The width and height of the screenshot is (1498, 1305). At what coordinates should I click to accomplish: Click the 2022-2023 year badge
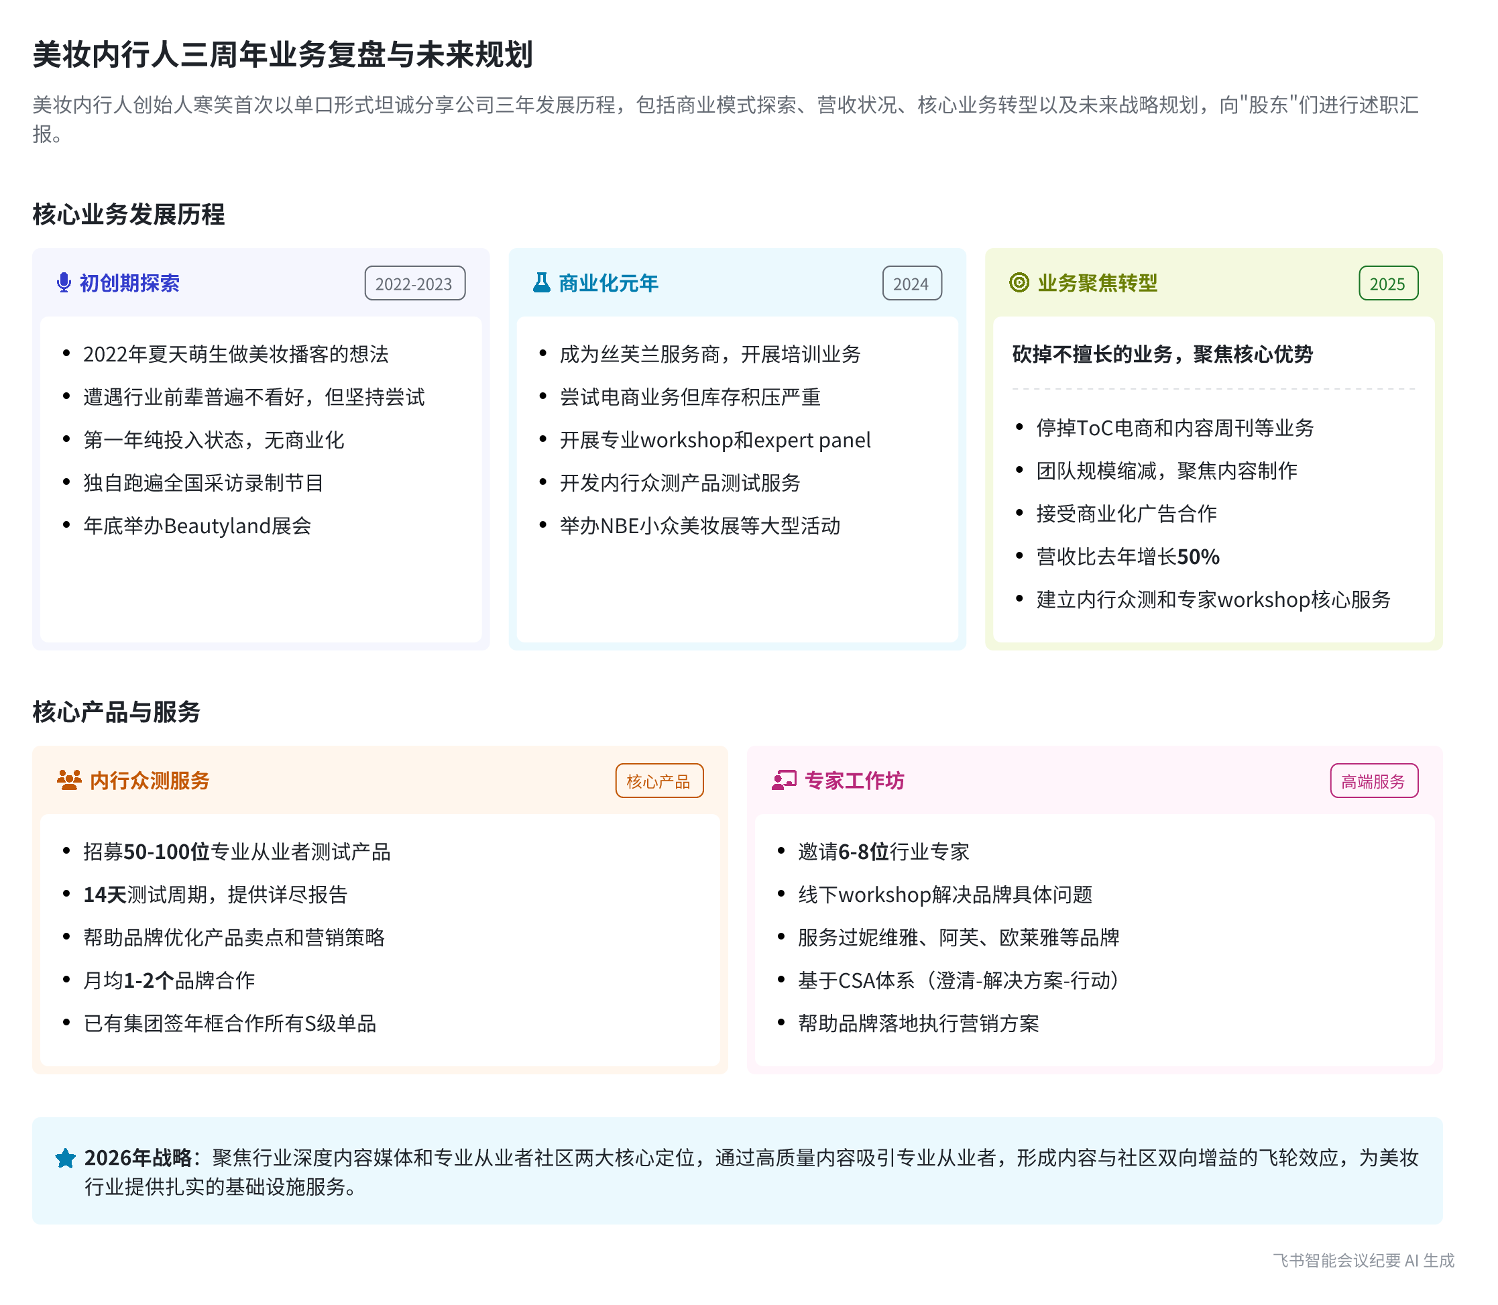tap(414, 284)
